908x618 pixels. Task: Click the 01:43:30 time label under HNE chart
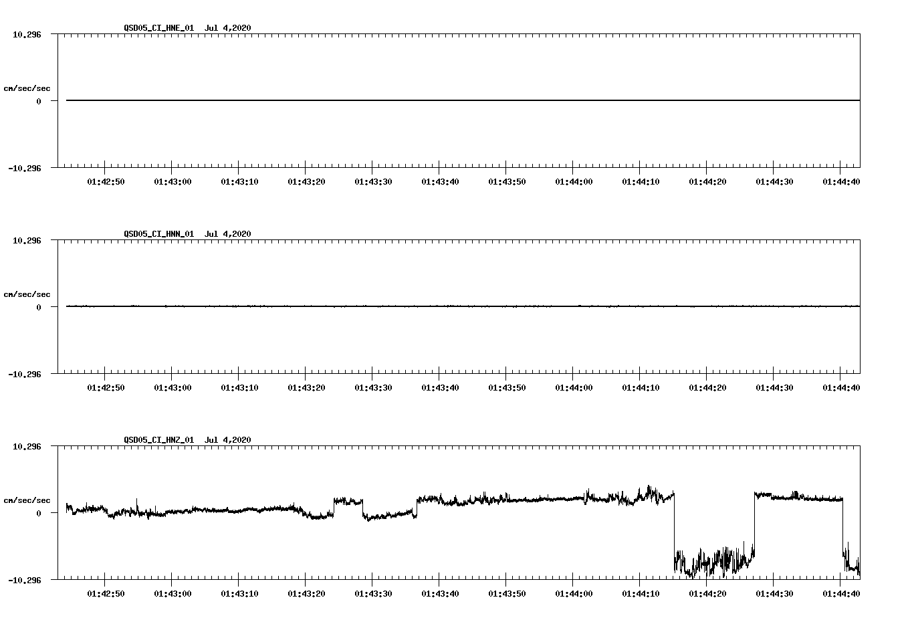pos(373,182)
